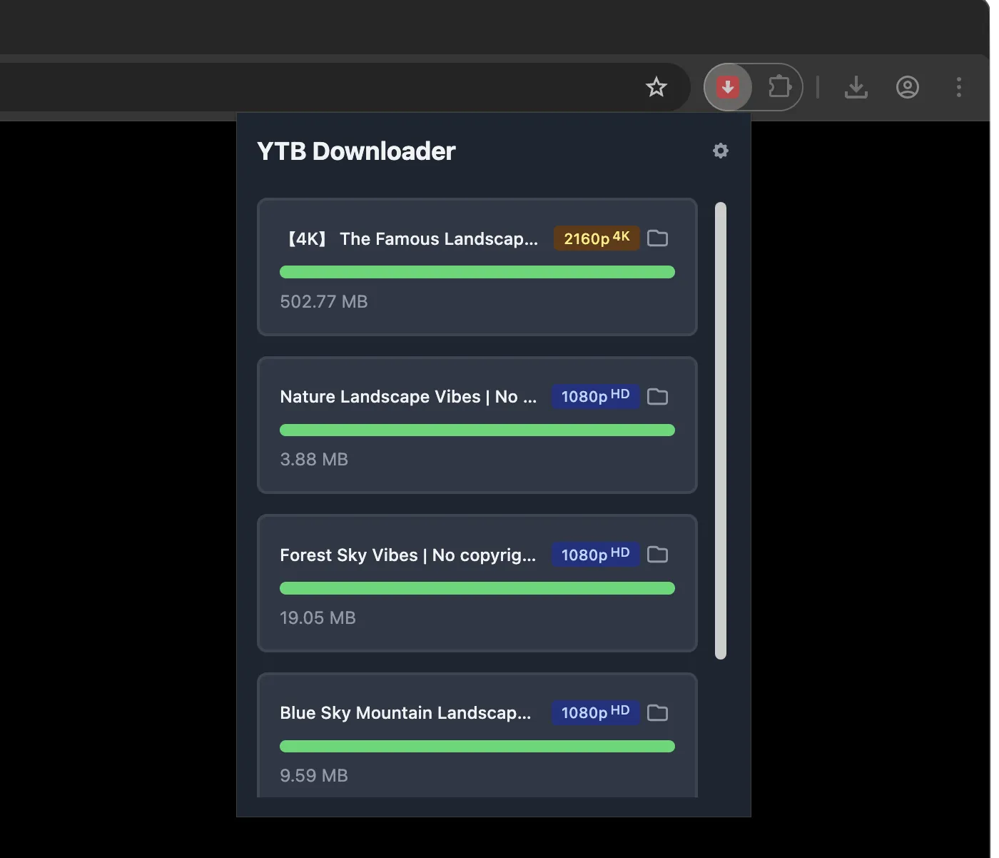Click the '502.77 MB' file size
The height and width of the screenshot is (858, 999).
click(x=324, y=301)
